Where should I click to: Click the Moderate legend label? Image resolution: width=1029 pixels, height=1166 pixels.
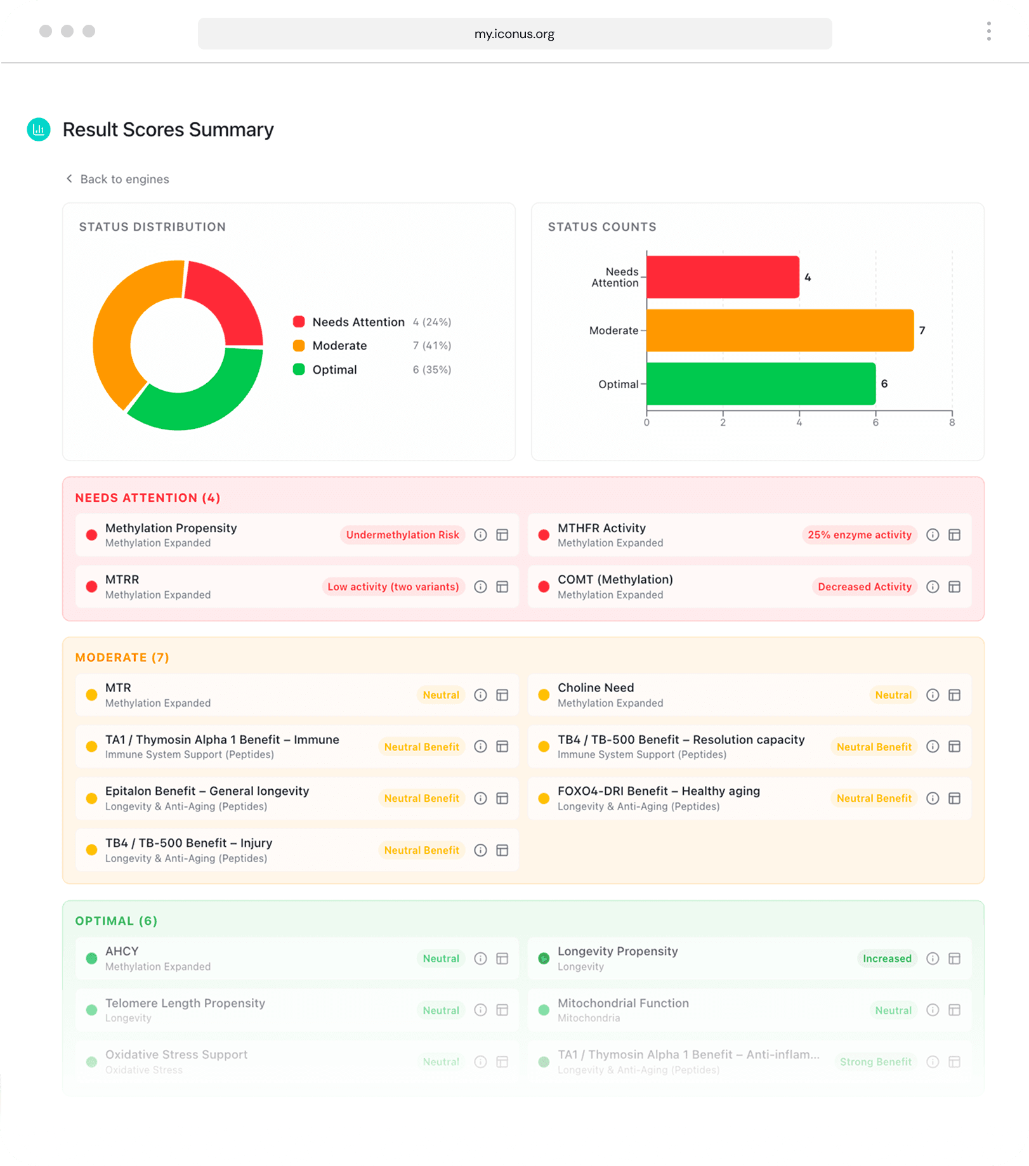pyautogui.click(x=339, y=346)
